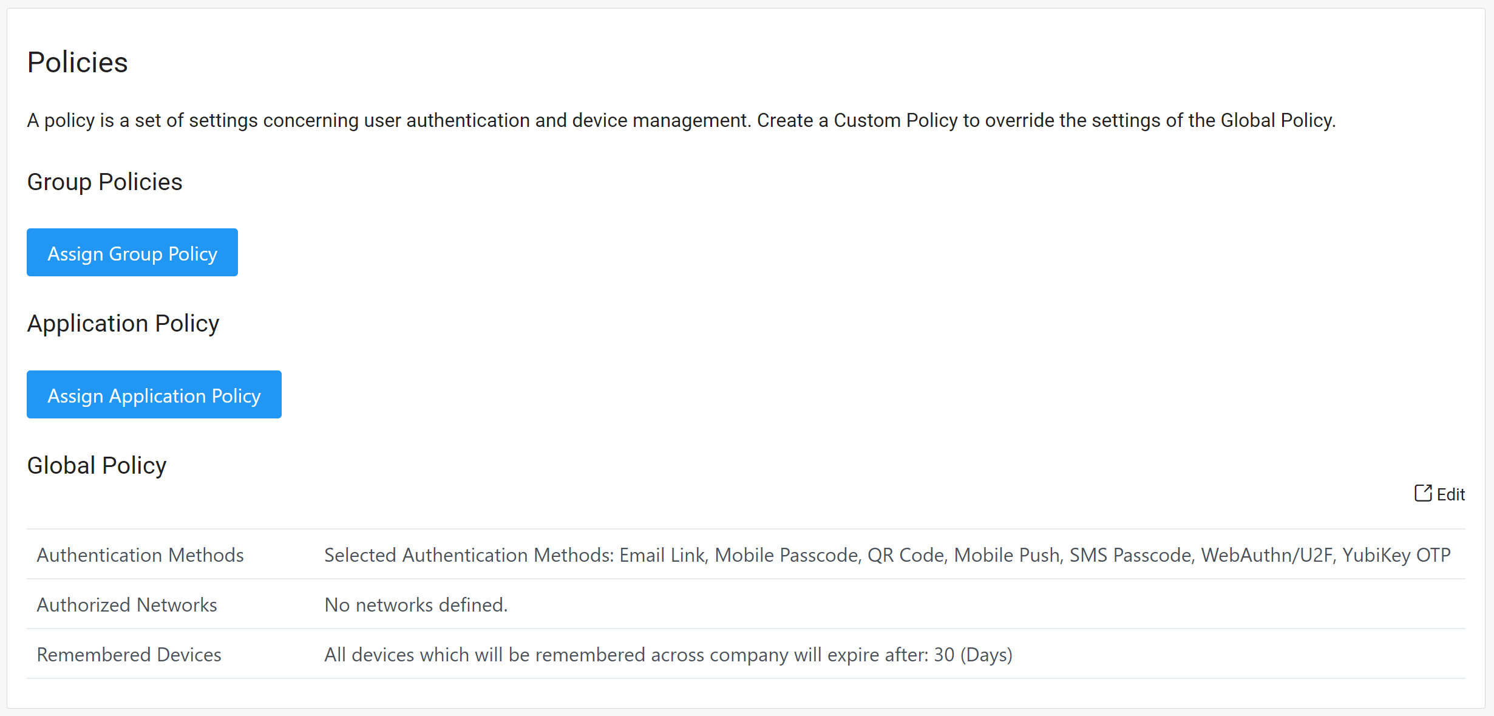The width and height of the screenshot is (1494, 716).
Task: Click the Authorized Networks row label
Action: click(127, 605)
